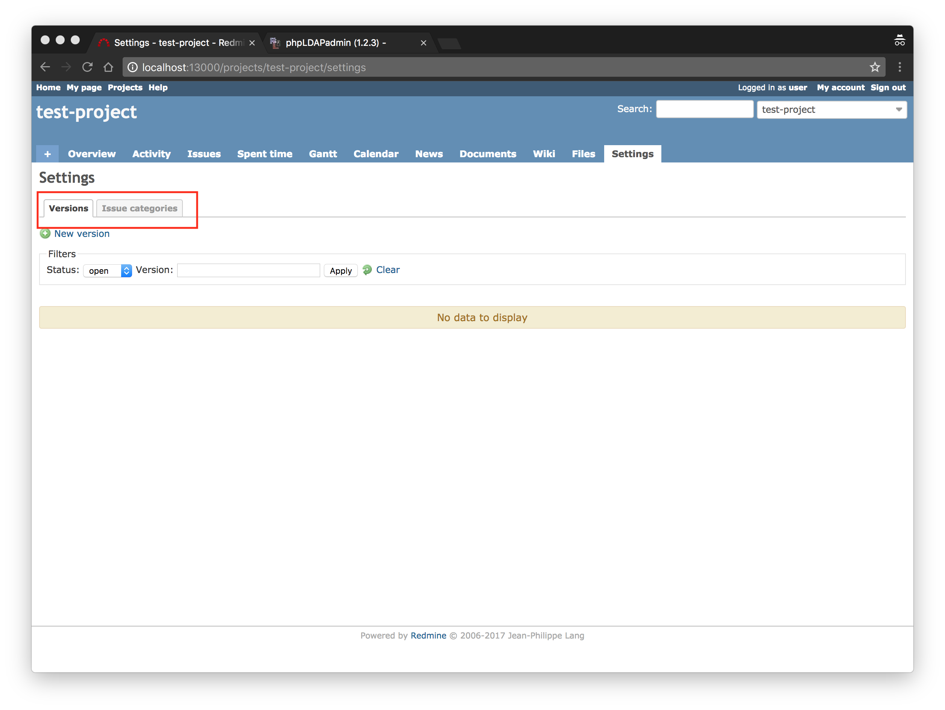
Task: Click the Redmine footer link
Action: (428, 635)
